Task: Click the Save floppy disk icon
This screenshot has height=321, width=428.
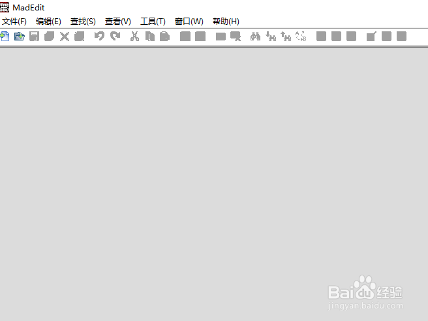Action: pos(35,37)
